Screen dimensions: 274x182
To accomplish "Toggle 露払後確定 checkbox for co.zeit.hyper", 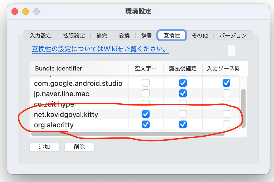I will [x=183, y=104].
